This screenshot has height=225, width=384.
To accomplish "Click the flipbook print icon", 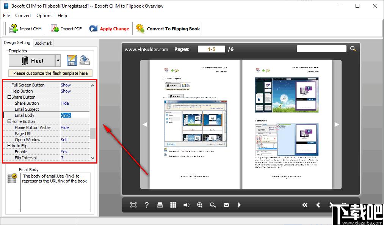I will point(160,205).
